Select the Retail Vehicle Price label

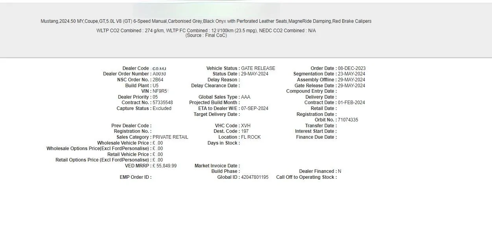click(x=129, y=154)
